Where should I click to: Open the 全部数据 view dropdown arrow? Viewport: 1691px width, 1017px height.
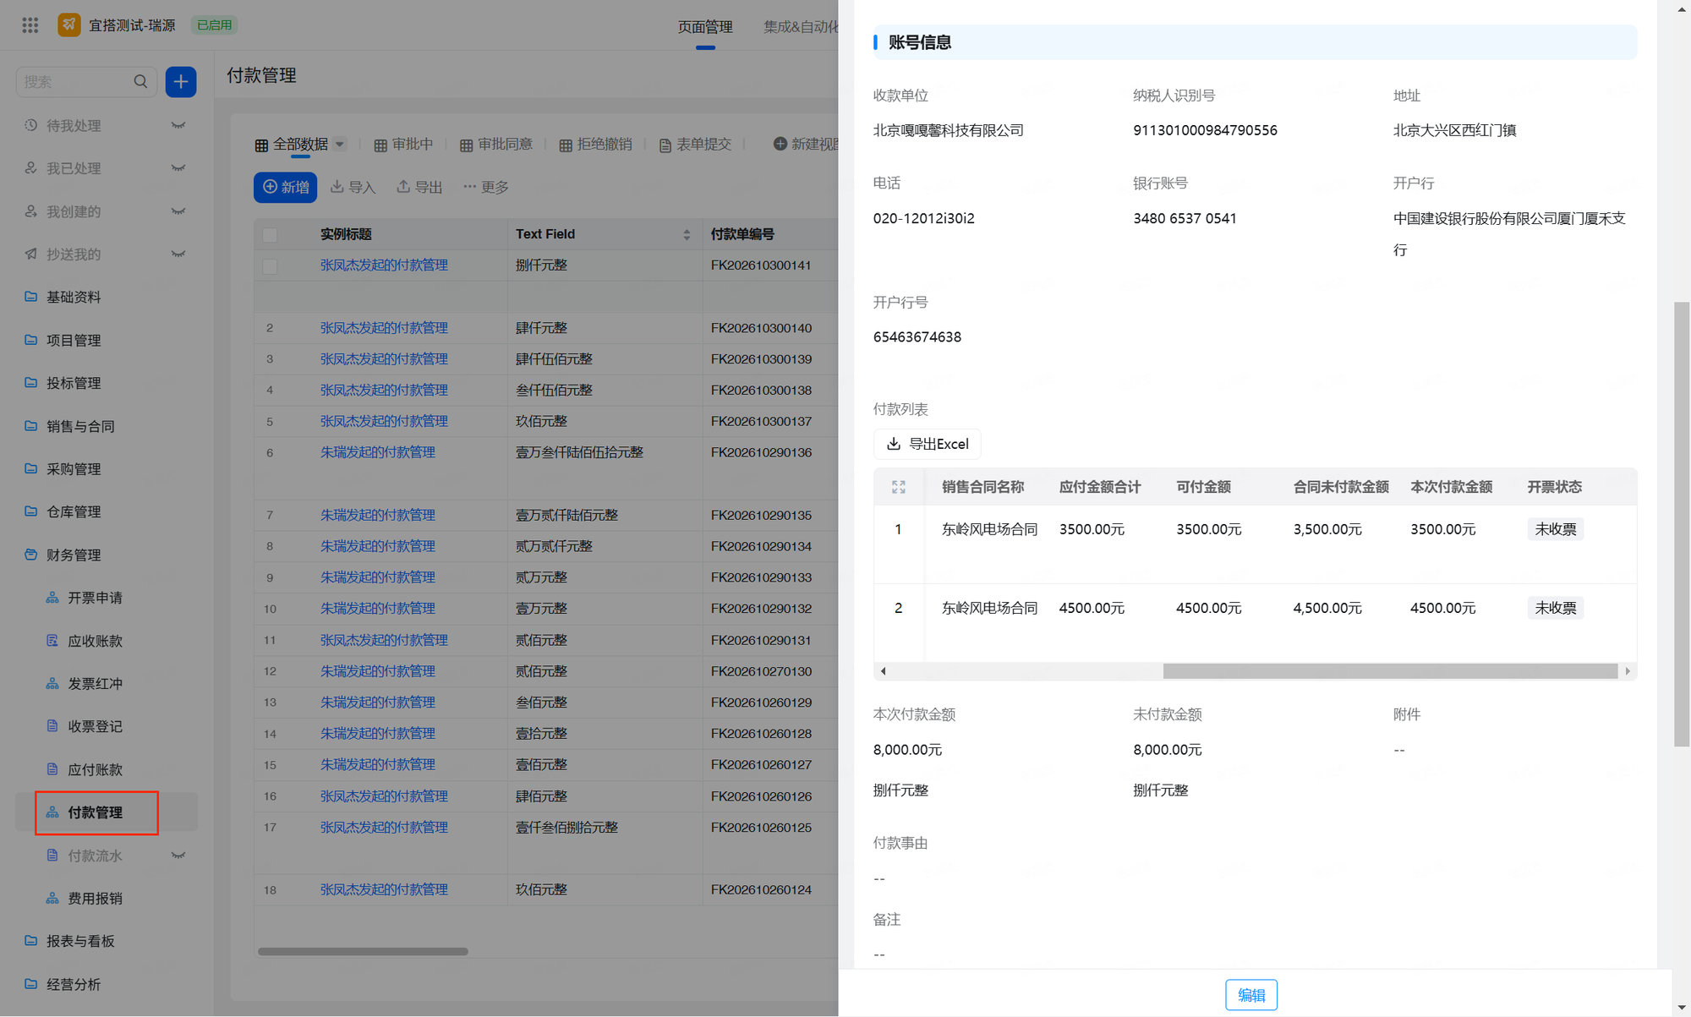(340, 144)
